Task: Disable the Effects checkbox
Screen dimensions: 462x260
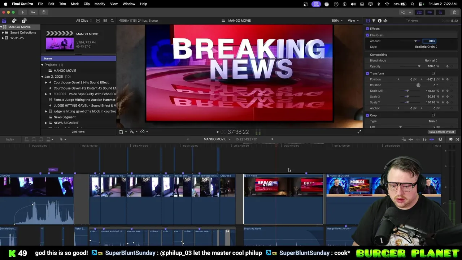Action: (x=367, y=29)
